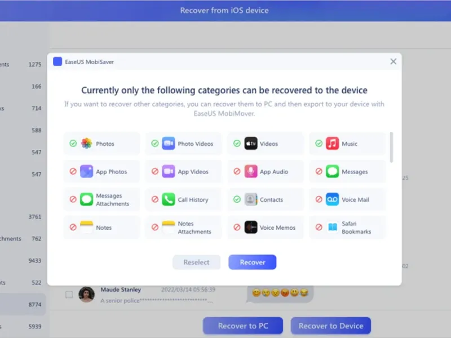Viewport: 451px width, 338px height.
Task: Click the "2022/03/14 05:56:39" timestamp
Action: coord(188,290)
